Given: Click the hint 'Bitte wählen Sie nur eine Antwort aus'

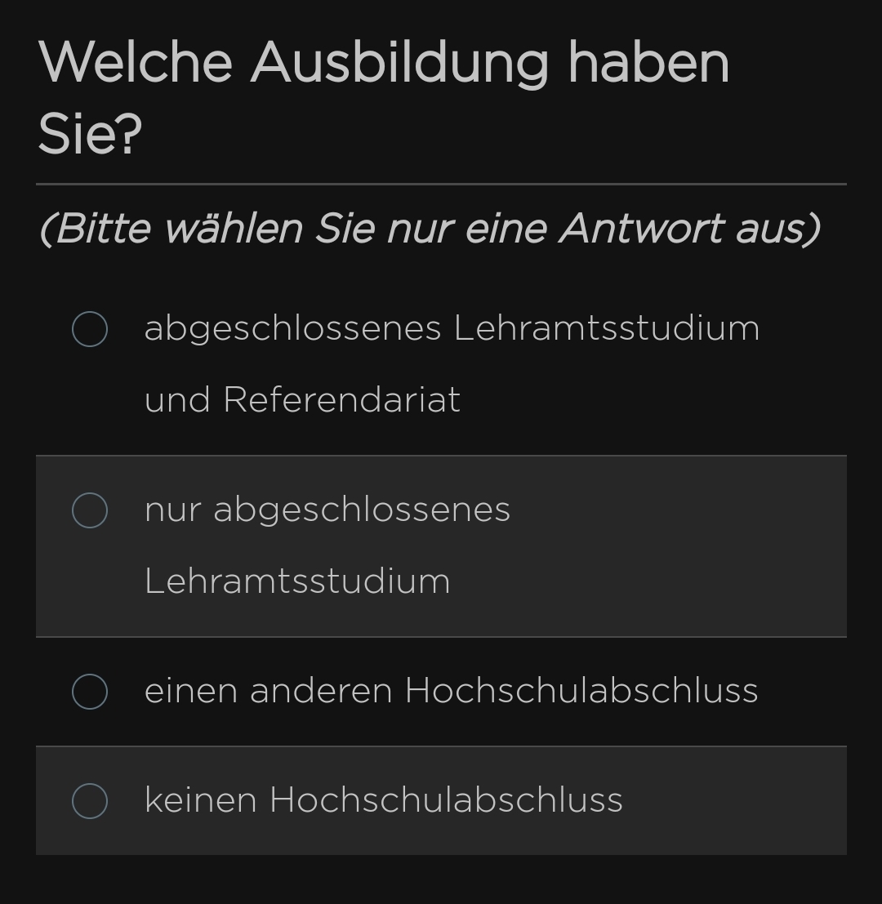Looking at the screenshot, I should (430, 229).
